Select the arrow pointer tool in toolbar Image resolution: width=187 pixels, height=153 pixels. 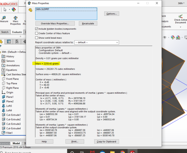5,10
